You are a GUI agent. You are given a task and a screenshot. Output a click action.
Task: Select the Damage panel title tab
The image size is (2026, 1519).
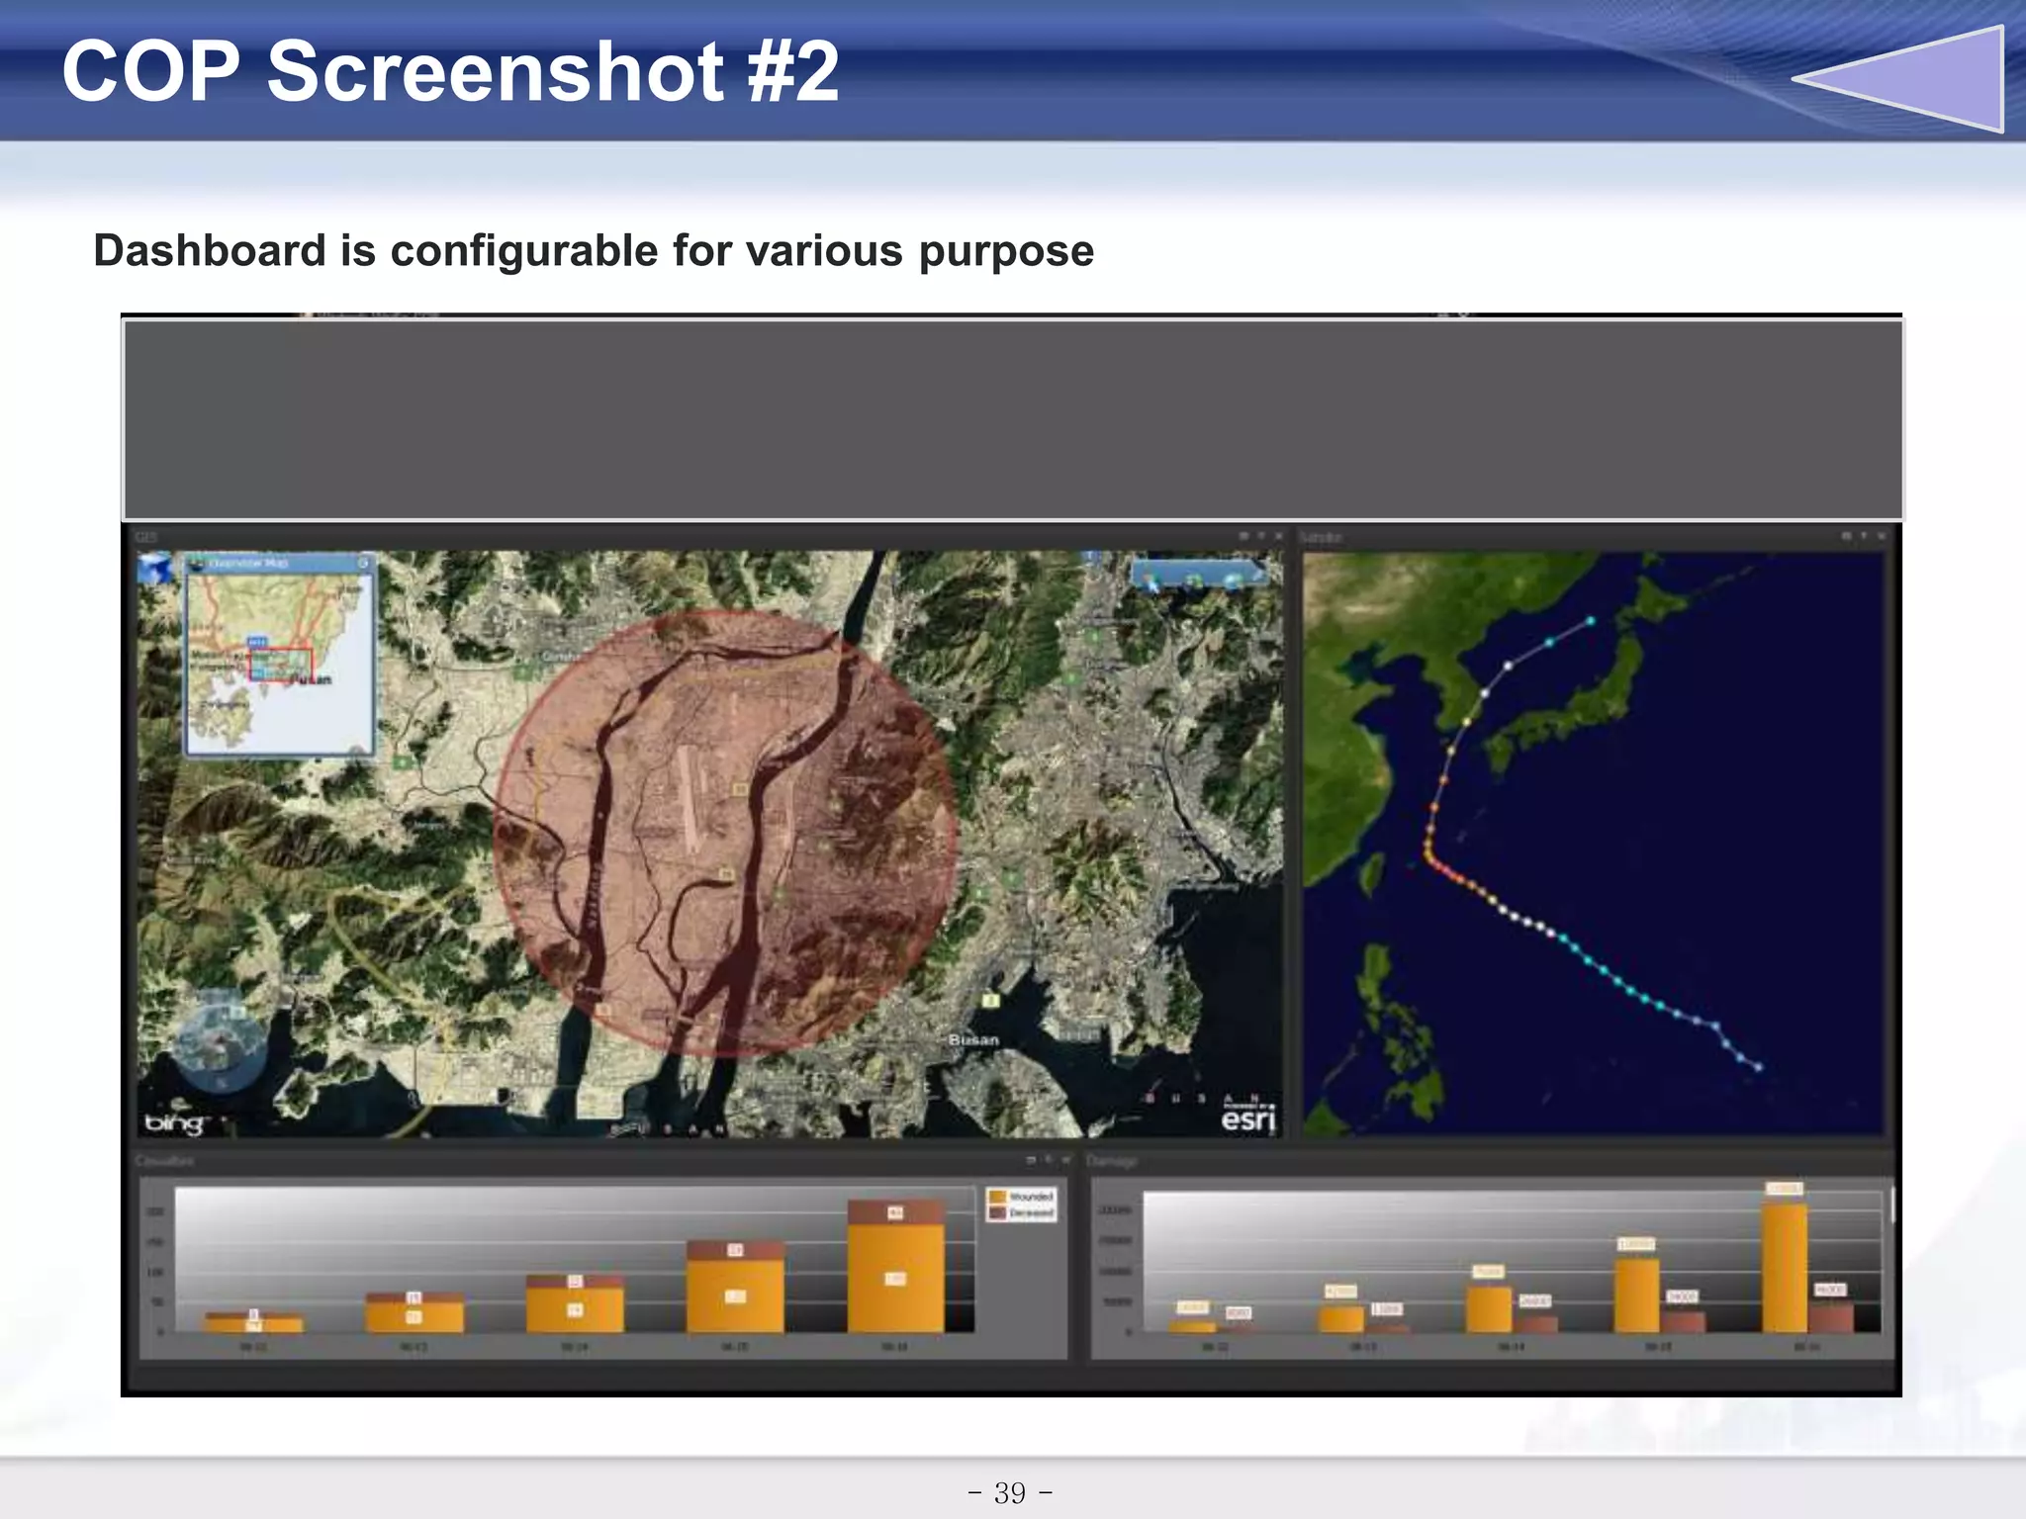[1112, 1160]
